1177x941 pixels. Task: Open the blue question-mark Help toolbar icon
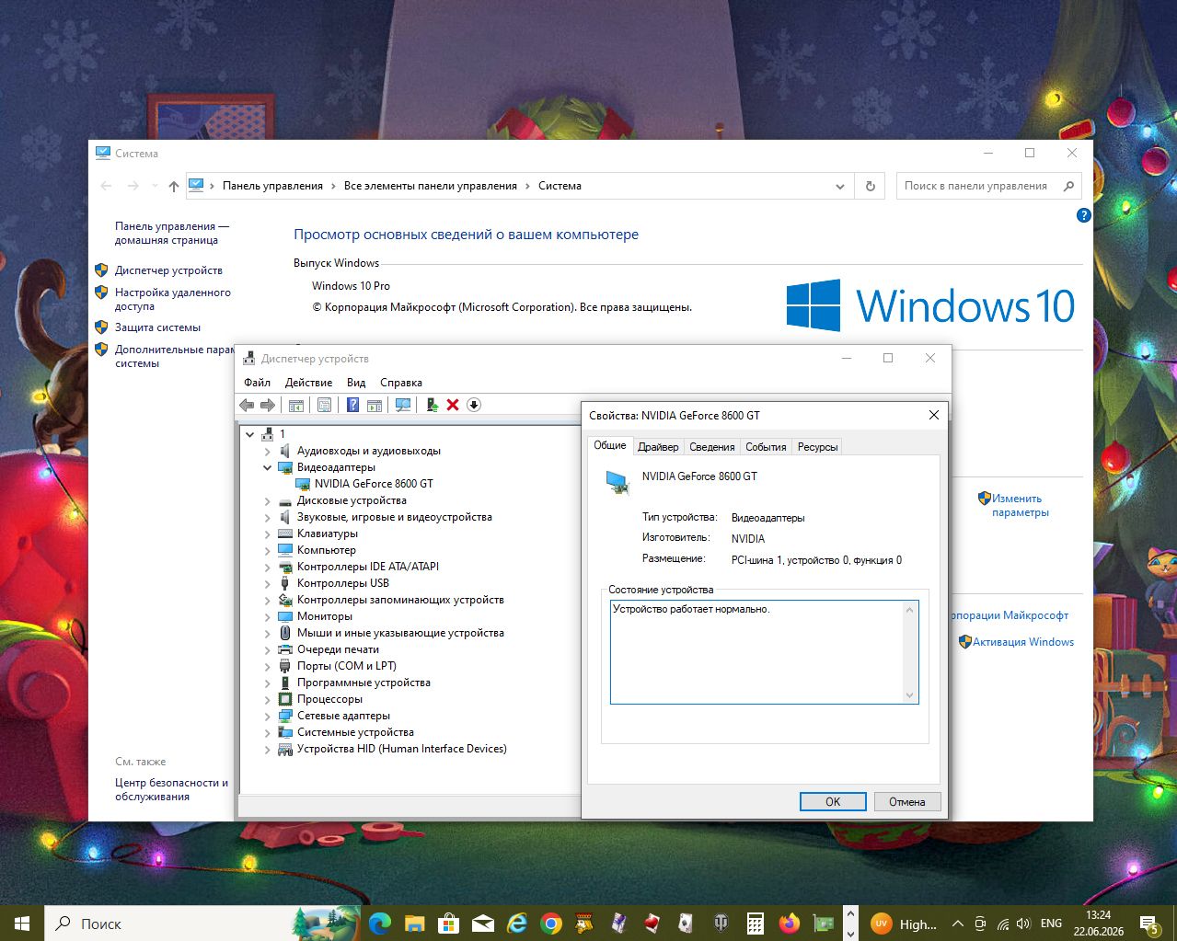coord(352,405)
